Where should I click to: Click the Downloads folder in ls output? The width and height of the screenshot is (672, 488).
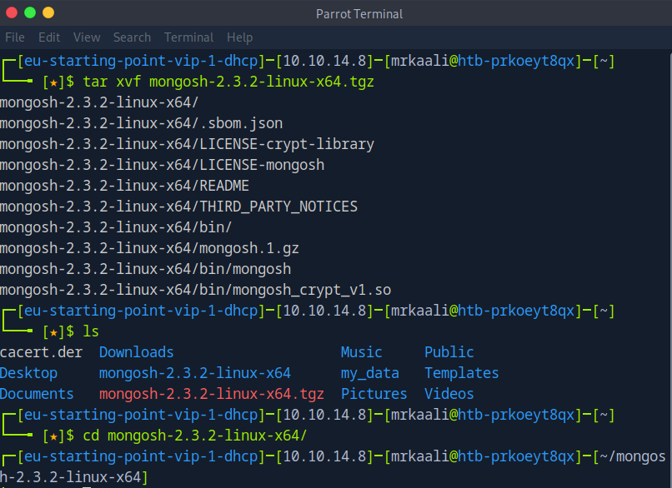(136, 352)
